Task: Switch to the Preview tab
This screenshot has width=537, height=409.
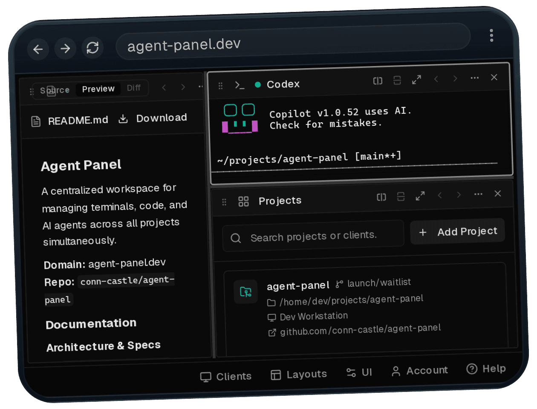Action: 98,89
